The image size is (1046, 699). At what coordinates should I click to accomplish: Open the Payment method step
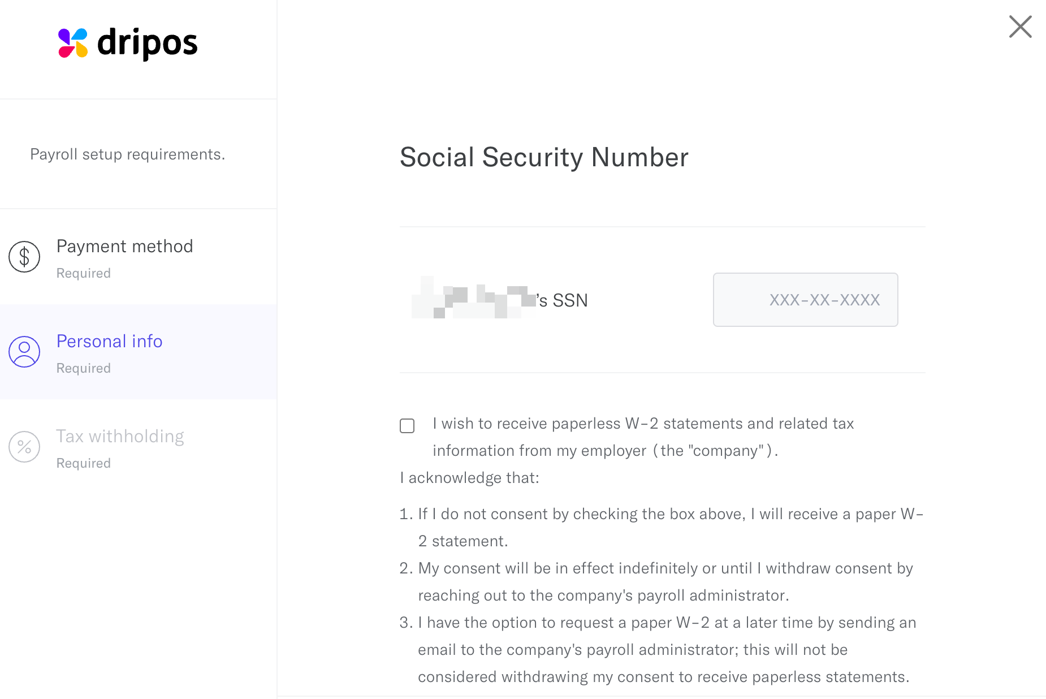click(x=124, y=247)
